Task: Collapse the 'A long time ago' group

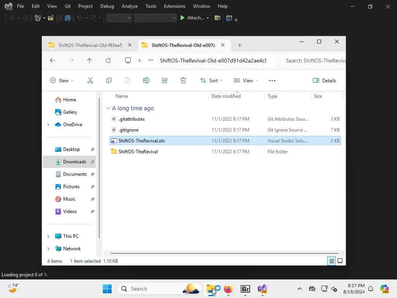Action: pyautogui.click(x=108, y=108)
